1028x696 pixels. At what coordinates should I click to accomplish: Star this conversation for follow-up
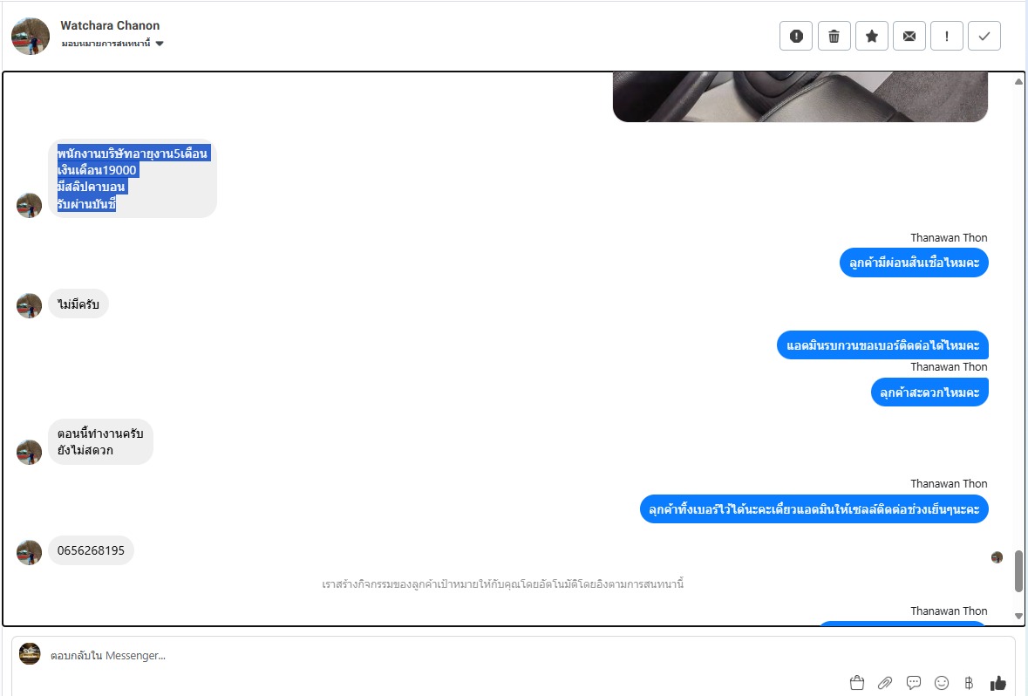point(872,36)
